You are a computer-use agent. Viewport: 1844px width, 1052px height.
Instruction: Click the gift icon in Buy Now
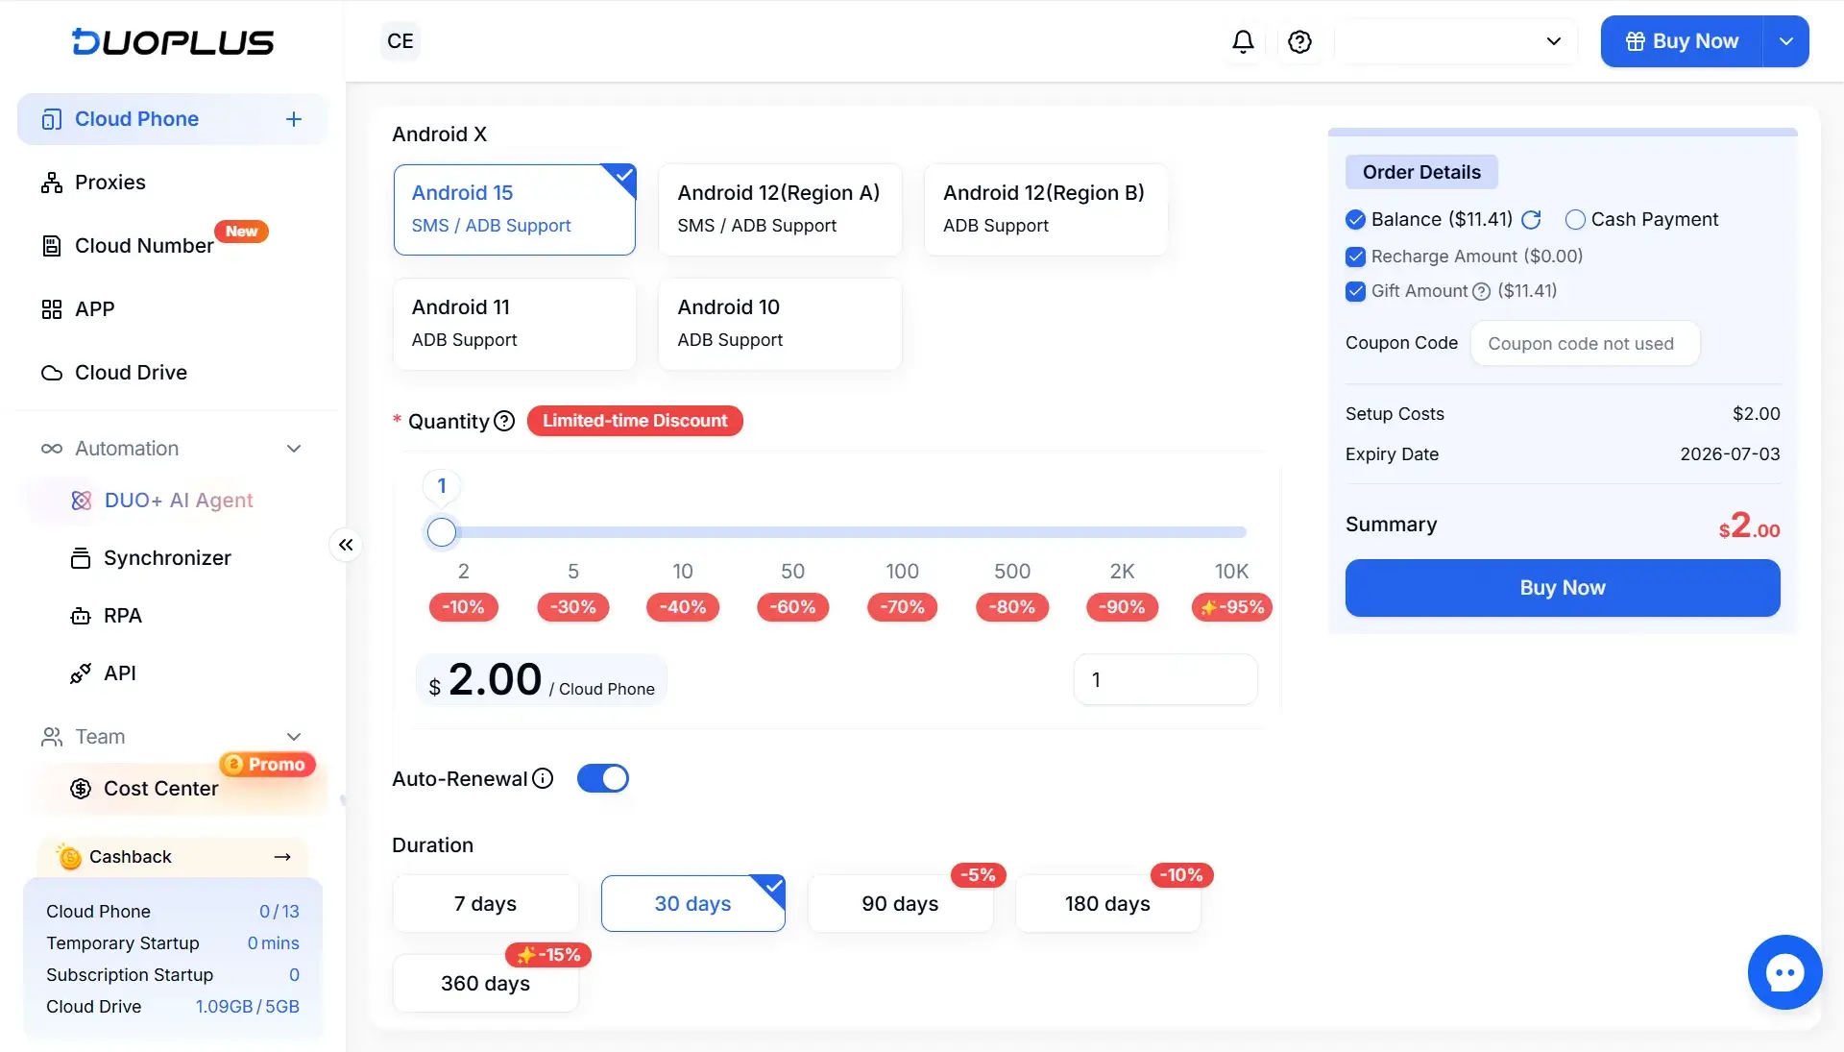pos(1635,41)
